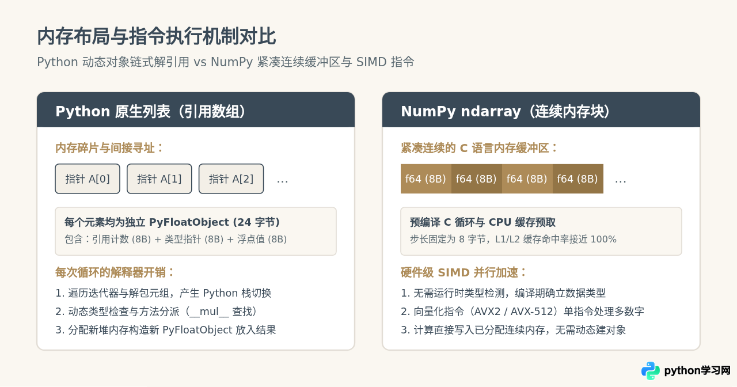Click the NumPy ndarray（连续内存块）card header

pos(541,110)
